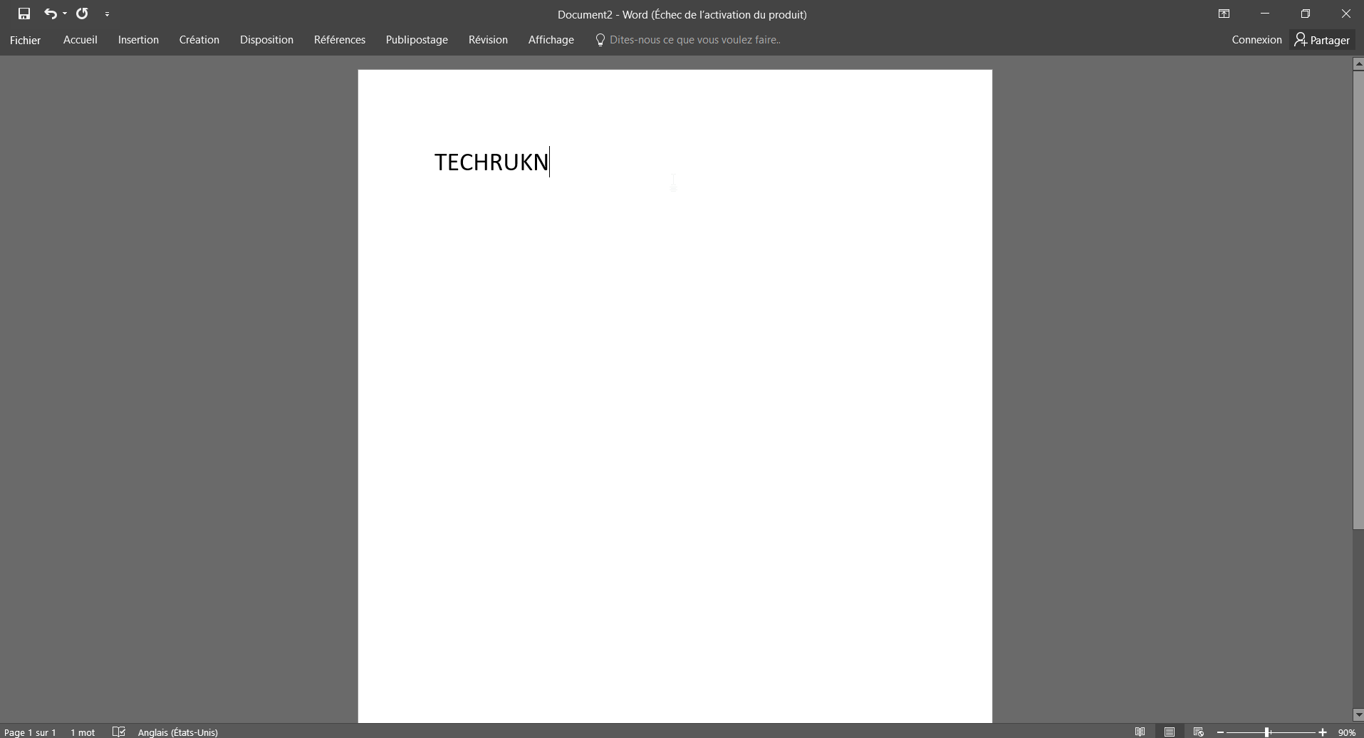Image resolution: width=1364 pixels, height=738 pixels.
Task: Customize the Quick Access Toolbar dropdown
Action: (108, 14)
